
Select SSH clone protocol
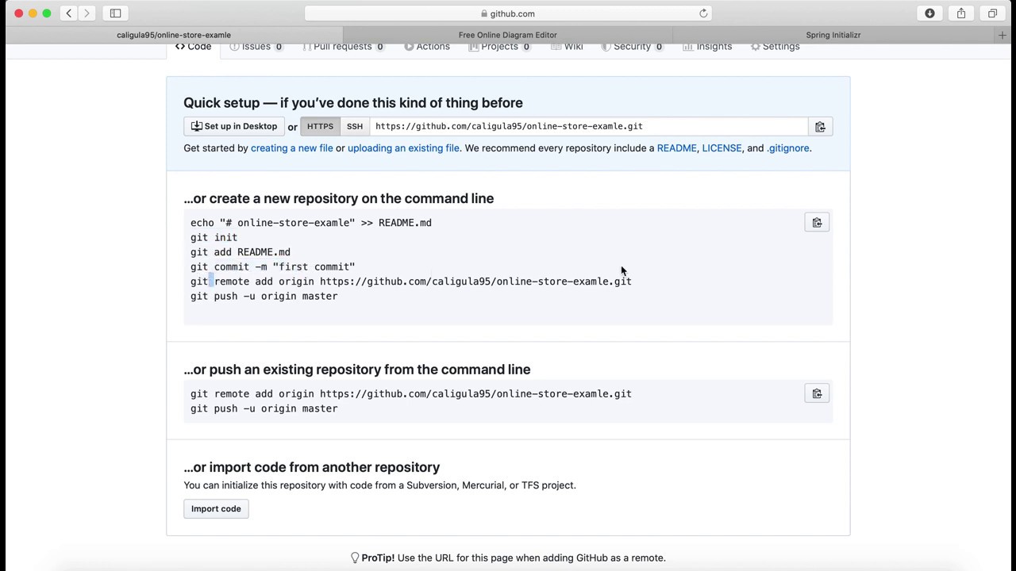(355, 127)
